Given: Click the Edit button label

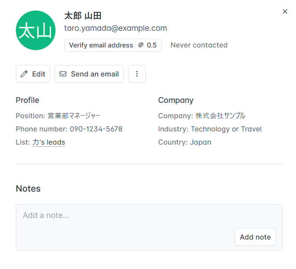Looking at the screenshot, I should pyautogui.click(x=39, y=74).
